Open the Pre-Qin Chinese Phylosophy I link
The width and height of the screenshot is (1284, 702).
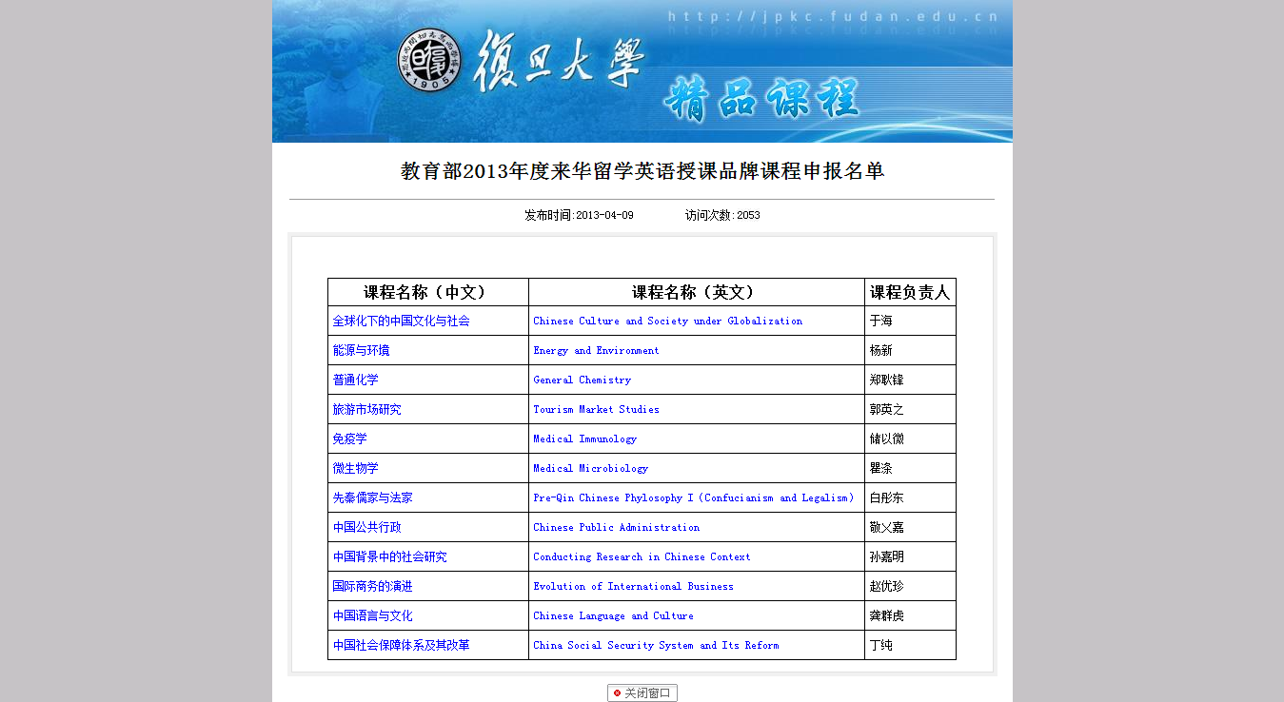pos(695,498)
